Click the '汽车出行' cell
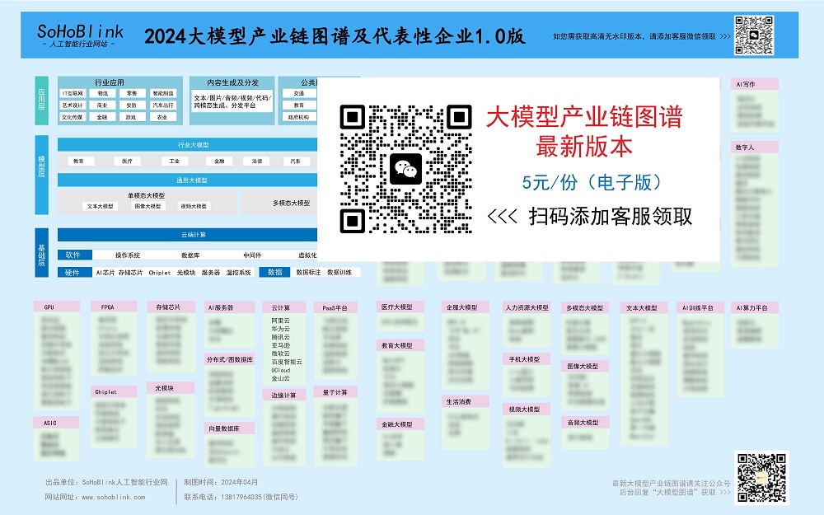 coord(163,105)
